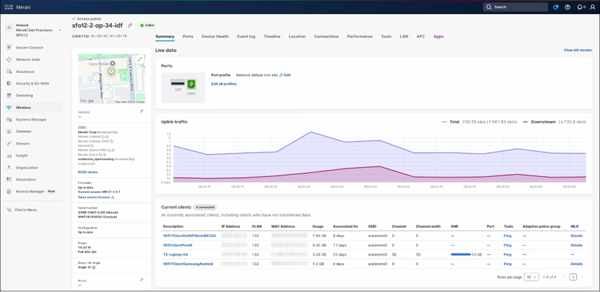Open Network-wide from the sidebar

[x=28, y=59]
